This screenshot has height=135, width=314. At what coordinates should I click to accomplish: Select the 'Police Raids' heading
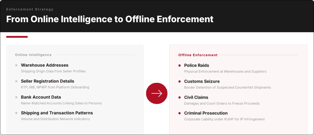(x=197, y=65)
